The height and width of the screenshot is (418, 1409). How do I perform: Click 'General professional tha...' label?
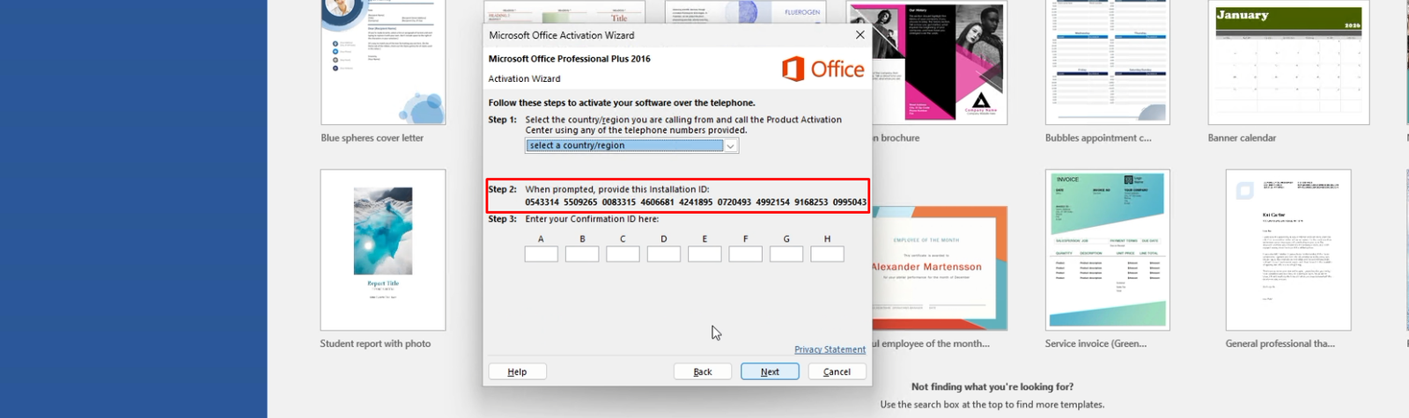point(1280,344)
